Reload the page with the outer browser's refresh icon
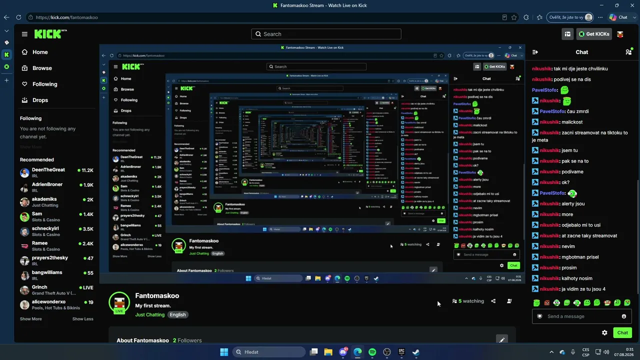 18,17
